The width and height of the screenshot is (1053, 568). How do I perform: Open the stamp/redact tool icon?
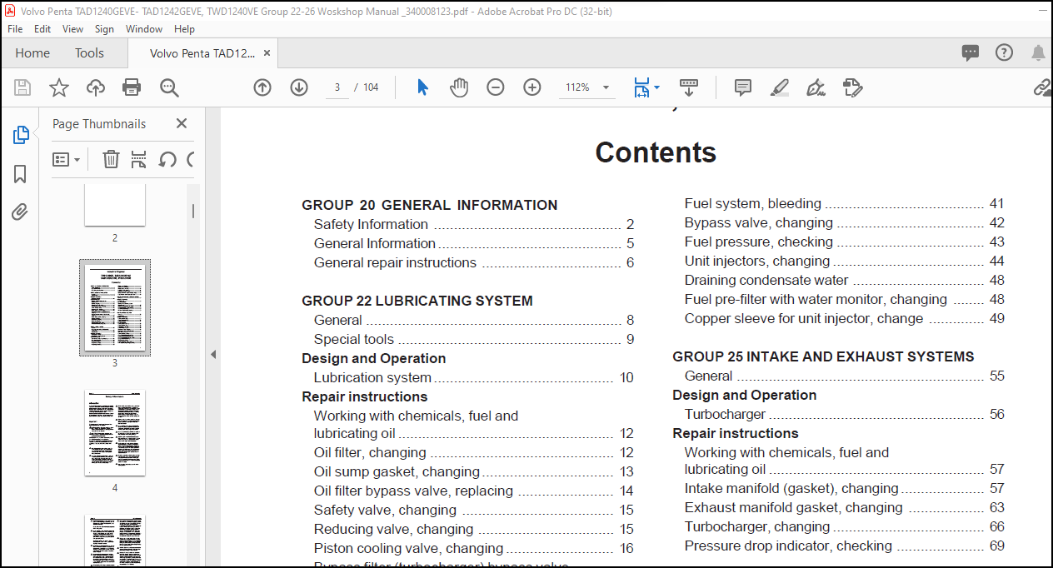click(851, 87)
